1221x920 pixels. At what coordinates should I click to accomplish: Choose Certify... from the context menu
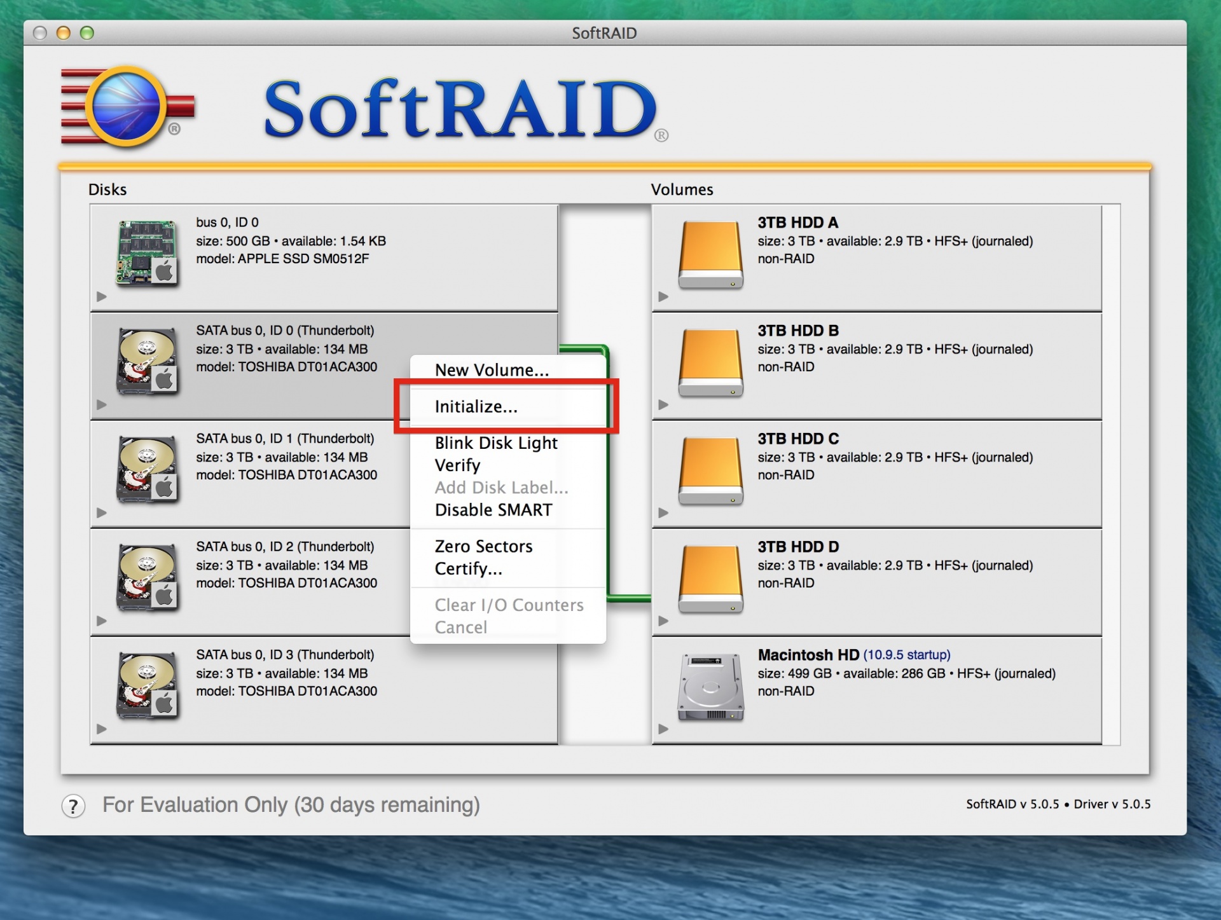click(x=469, y=569)
